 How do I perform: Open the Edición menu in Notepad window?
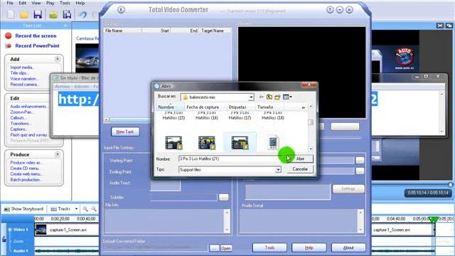tap(82, 87)
